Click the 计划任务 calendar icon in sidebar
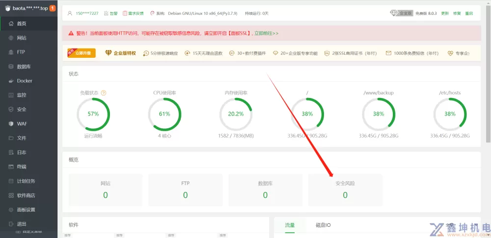This screenshot has width=491, height=238. (x=11, y=181)
